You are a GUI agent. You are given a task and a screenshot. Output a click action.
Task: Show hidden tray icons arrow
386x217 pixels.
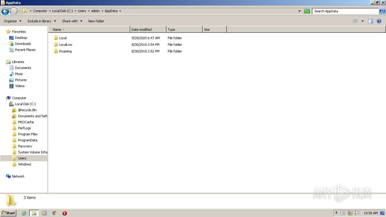click(x=337, y=213)
